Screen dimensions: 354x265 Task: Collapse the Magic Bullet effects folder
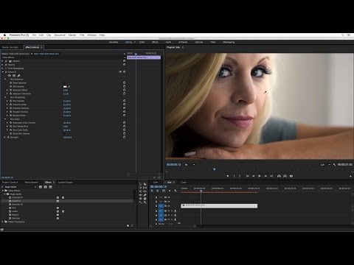tap(5, 194)
